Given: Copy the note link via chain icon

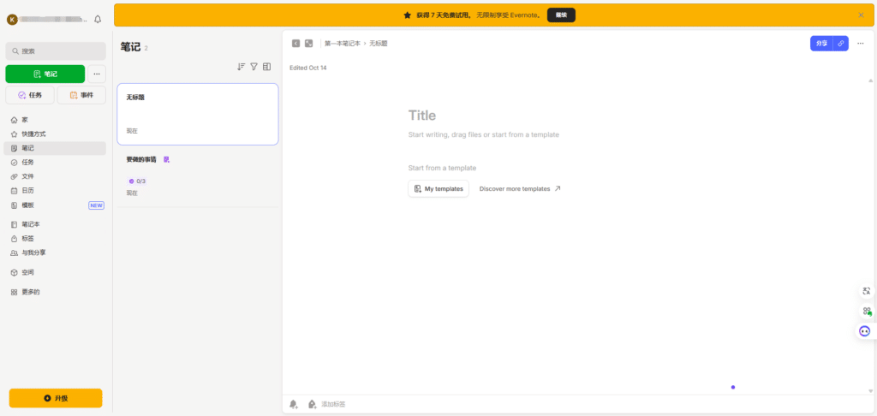Looking at the screenshot, I should tap(841, 43).
